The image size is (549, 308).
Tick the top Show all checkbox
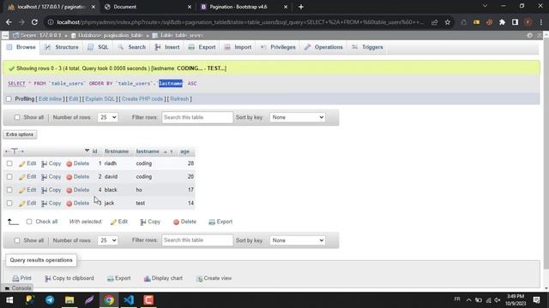[x=17, y=117]
